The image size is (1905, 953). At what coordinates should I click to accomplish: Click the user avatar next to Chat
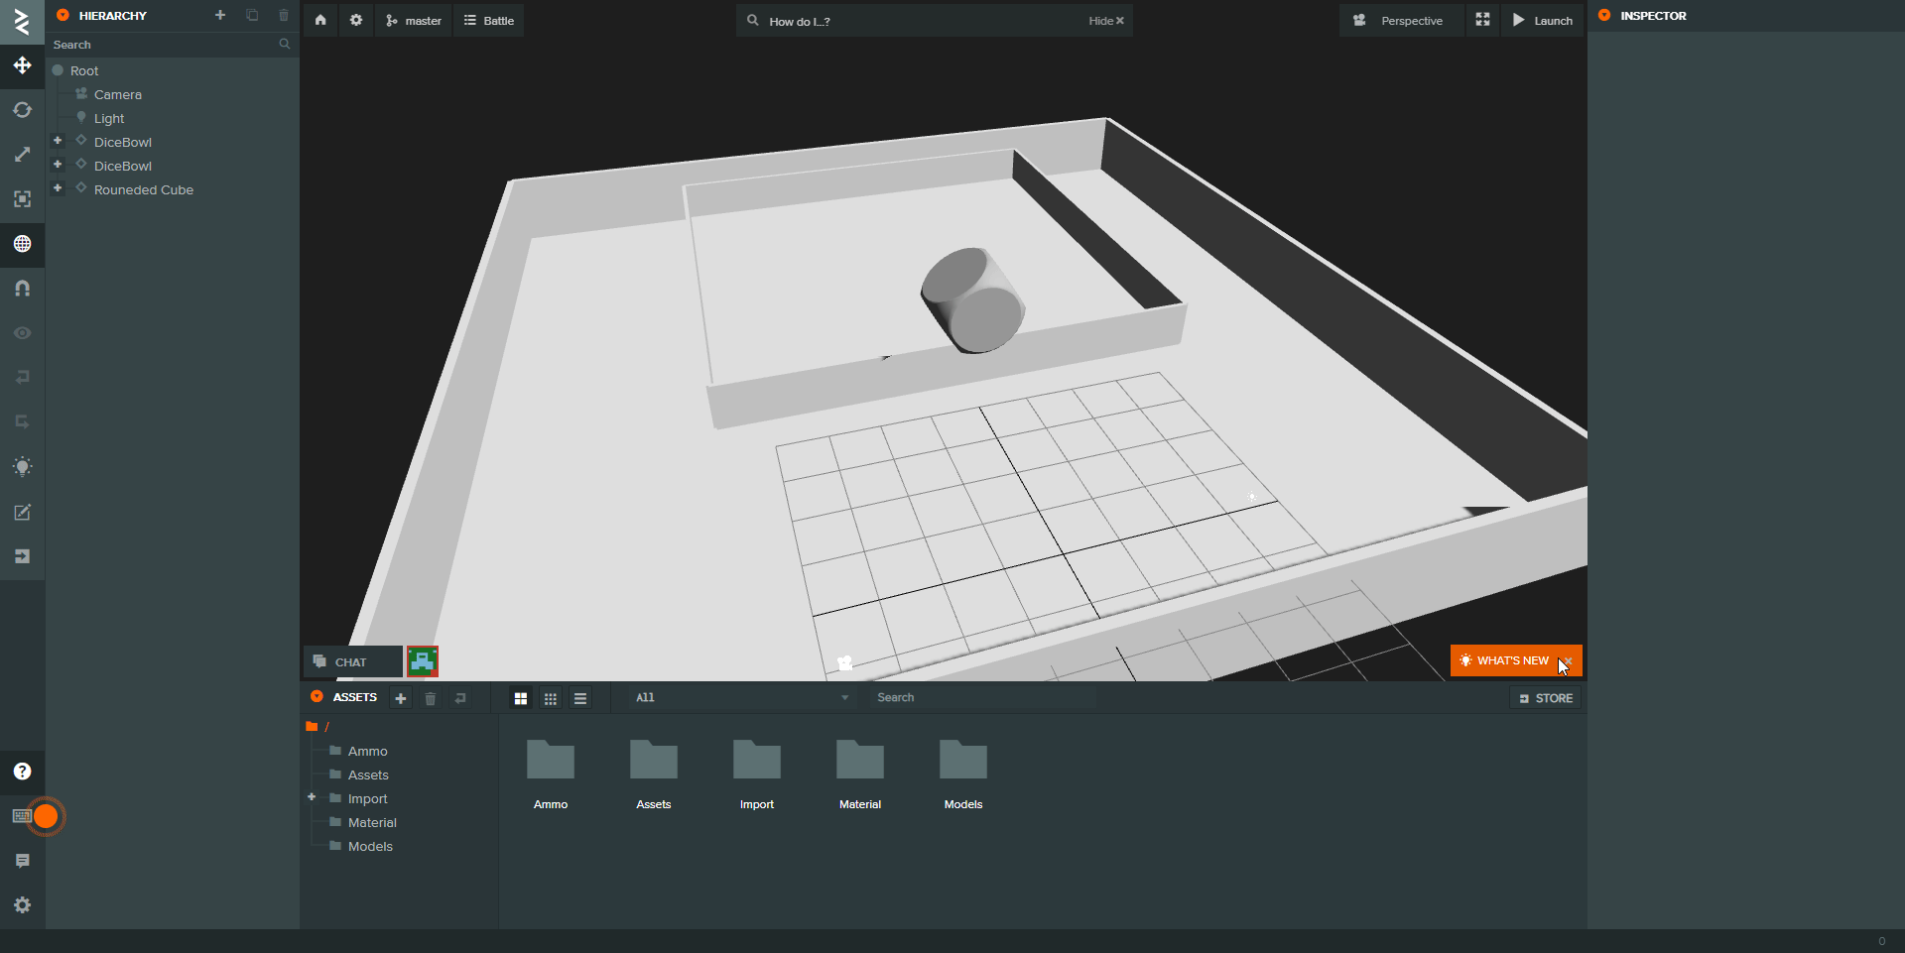pyautogui.click(x=423, y=661)
